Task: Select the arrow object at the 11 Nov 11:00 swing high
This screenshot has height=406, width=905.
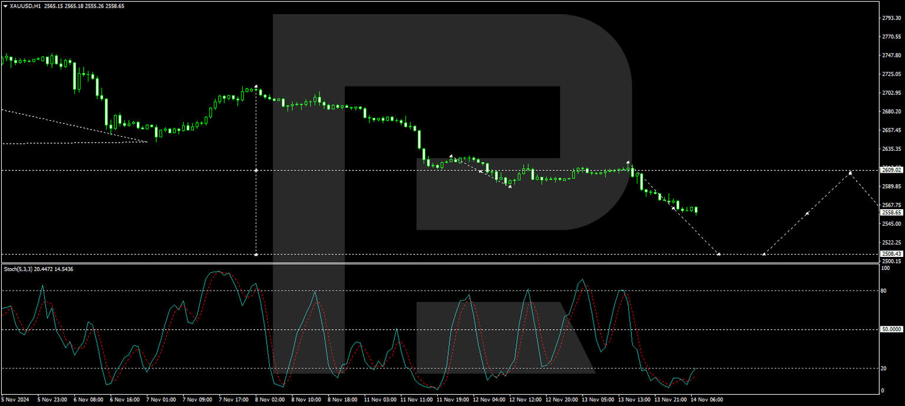Action: [451, 157]
